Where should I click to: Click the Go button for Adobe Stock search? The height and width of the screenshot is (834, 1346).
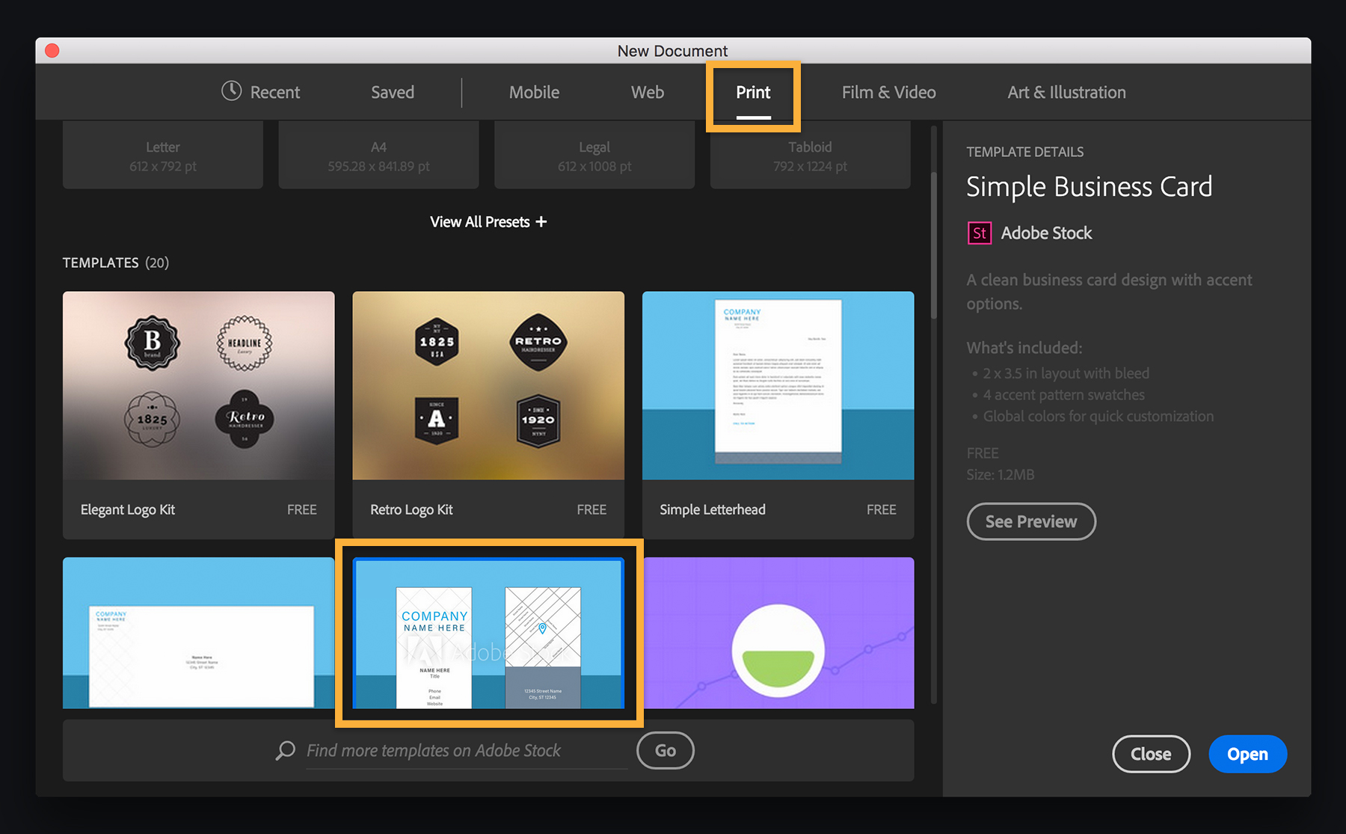coord(664,750)
